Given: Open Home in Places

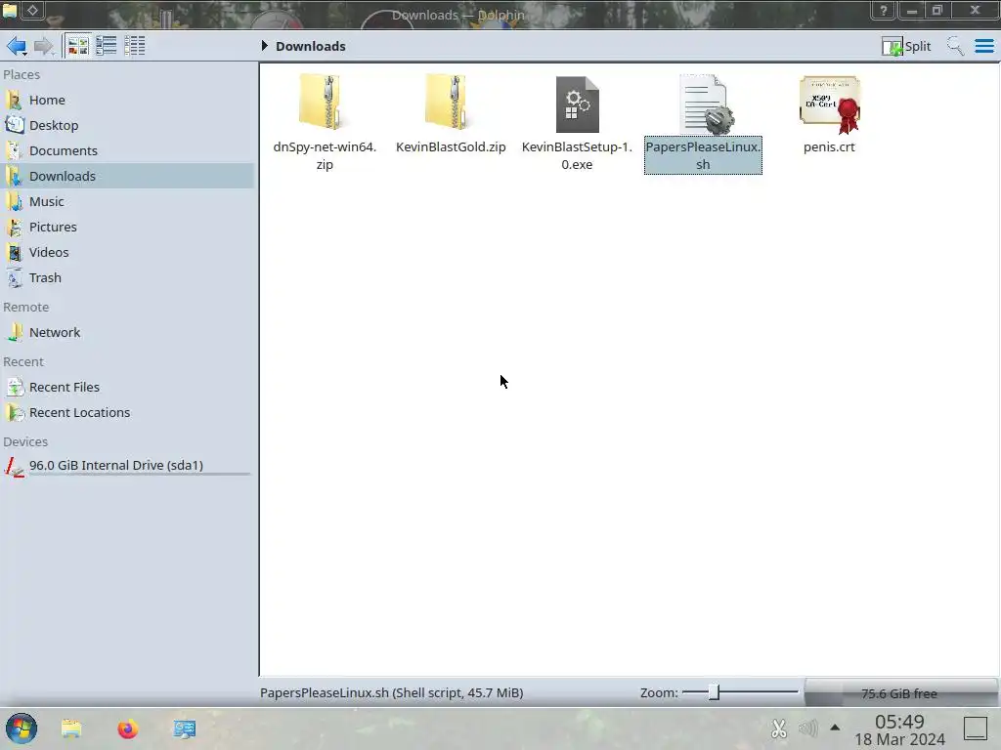Looking at the screenshot, I should (128, 101).
